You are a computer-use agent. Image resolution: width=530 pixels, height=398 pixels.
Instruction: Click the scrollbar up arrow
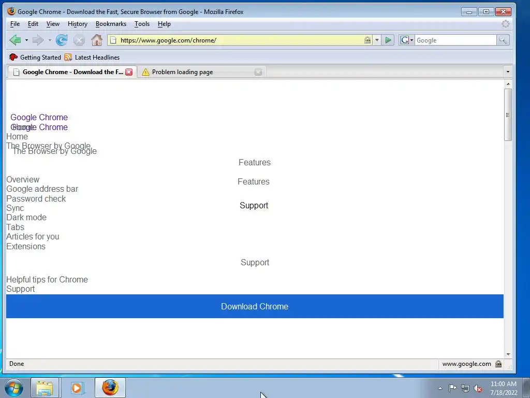tap(508, 83)
